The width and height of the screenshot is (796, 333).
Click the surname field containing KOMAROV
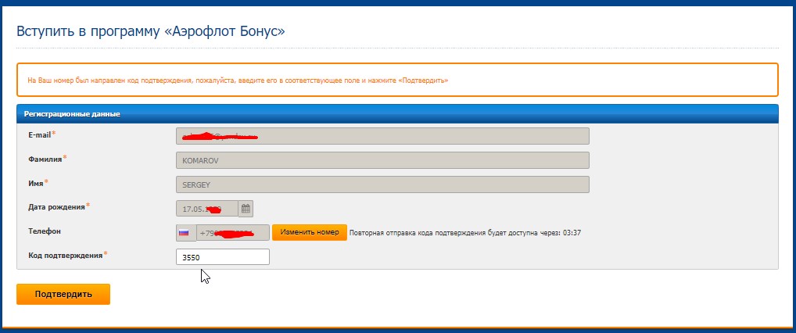[382, 160]
